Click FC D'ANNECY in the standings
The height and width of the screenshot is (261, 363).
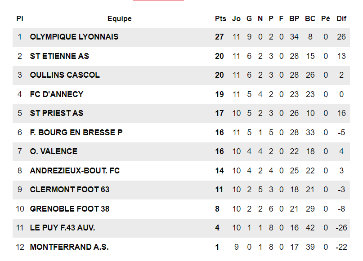[57, 94]
